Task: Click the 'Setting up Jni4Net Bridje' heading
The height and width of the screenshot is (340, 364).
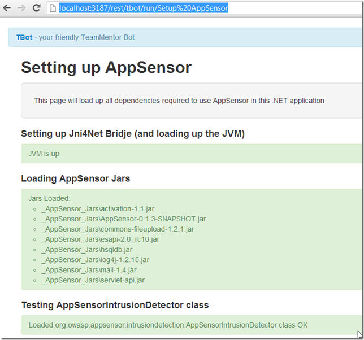Action: pos(133,134)
